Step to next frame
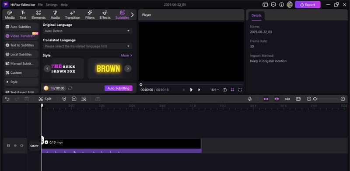 pos(199,90)
